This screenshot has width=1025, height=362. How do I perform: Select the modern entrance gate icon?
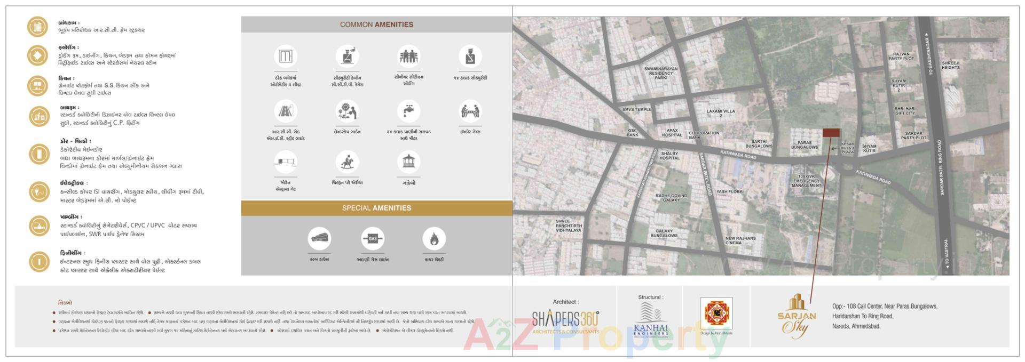(x=286, y=162)
